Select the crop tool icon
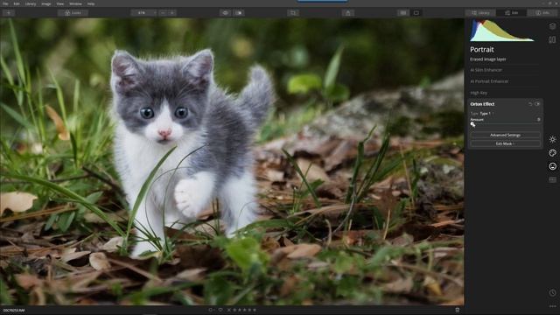 293,13
